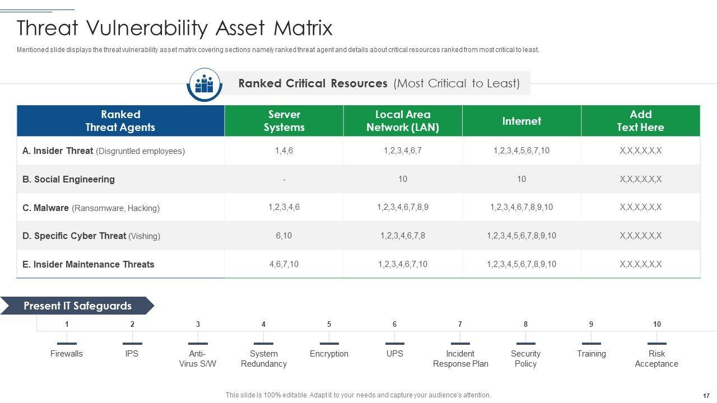The width and height of the screenshot is (717, 403).
Task: Select the Malware row label
Action: pos(91,208)
